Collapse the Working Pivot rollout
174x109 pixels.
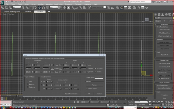[164, 60]
